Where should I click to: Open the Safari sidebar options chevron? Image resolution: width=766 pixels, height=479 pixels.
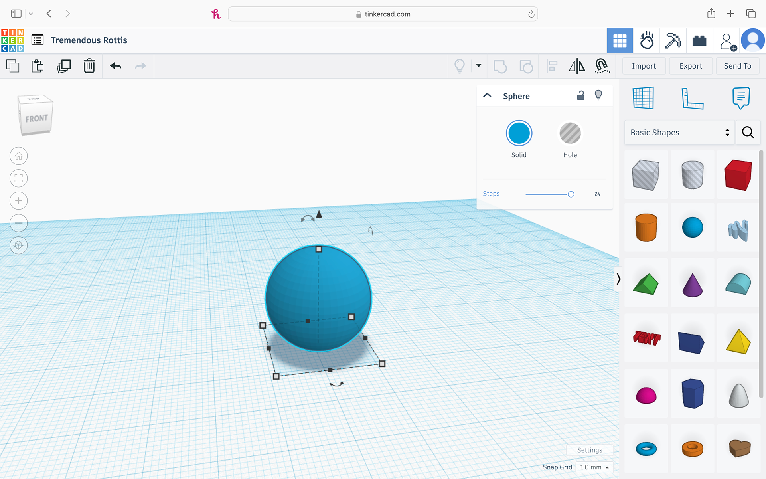click(31, 14)
